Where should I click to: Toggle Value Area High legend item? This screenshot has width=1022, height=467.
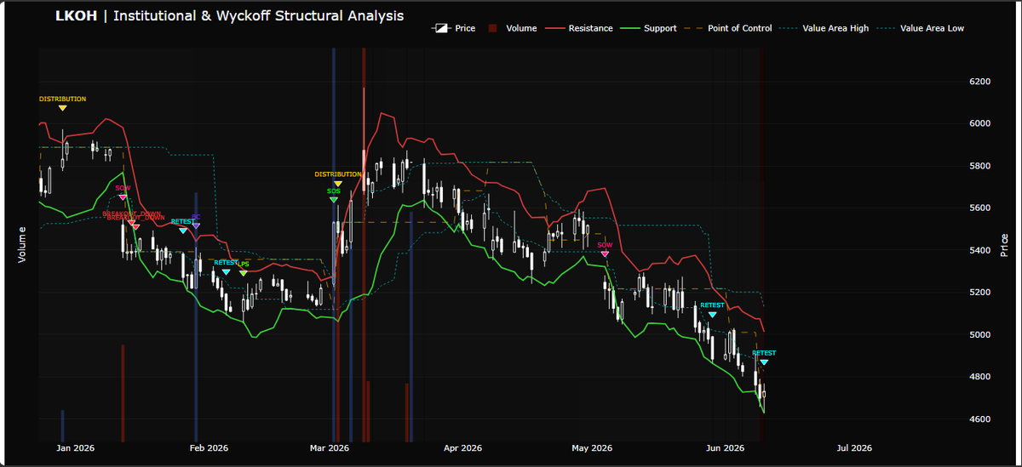[x=824, y=28]
